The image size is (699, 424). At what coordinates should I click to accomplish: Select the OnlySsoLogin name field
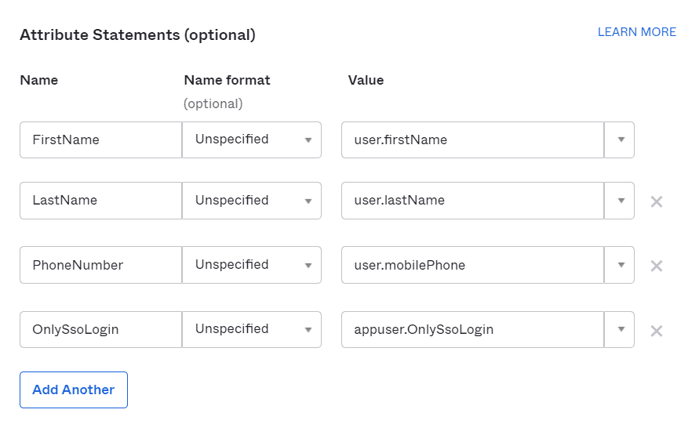[x=100, y=329]
